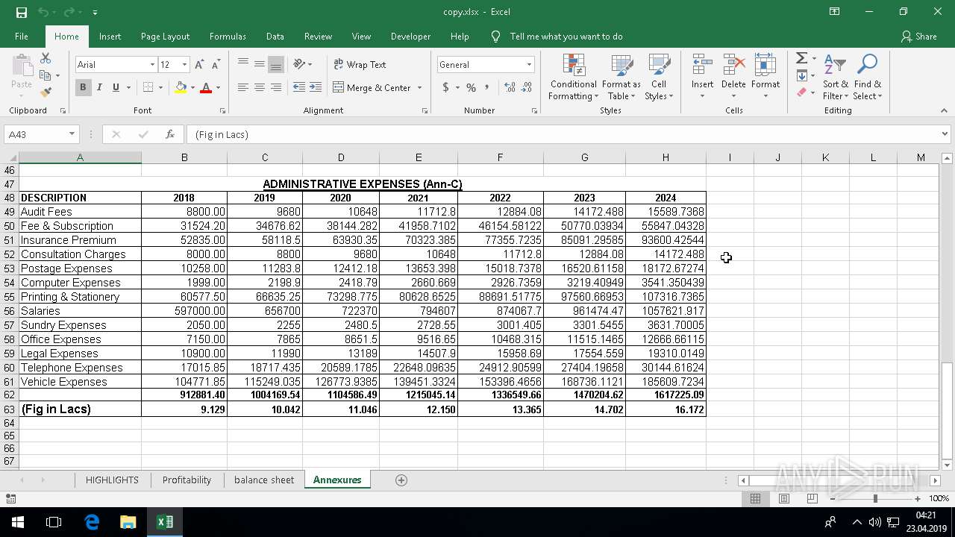Click the zoom slider handle
Viewport: 955px width, 537px height.
coord(875,498)
